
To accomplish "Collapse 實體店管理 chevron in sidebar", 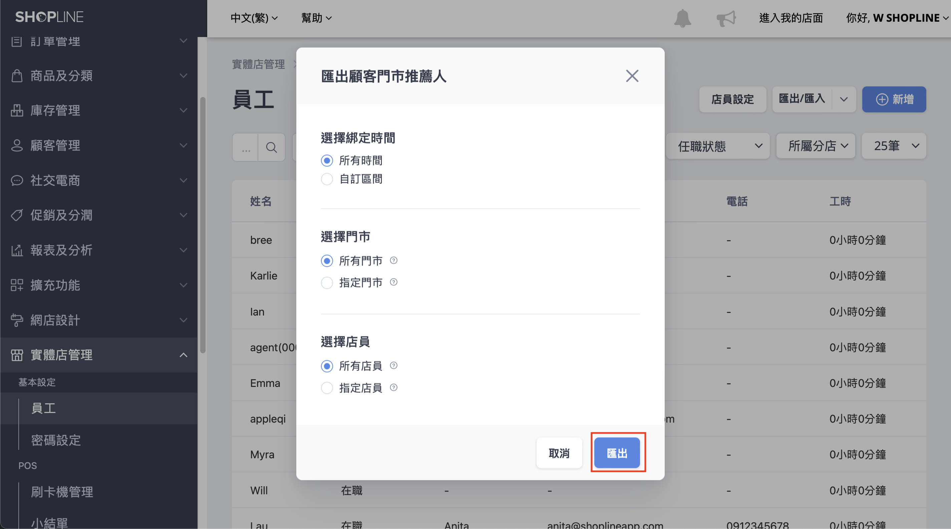I will tap(183, 355).
